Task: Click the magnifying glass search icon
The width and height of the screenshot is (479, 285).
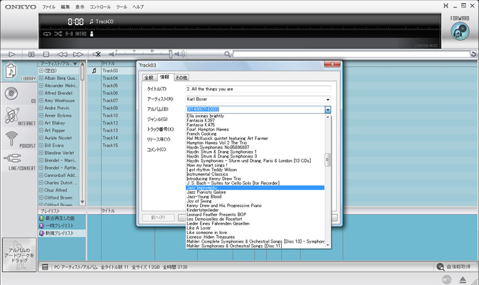Action: pyautogui.click(x=227, y=55)
